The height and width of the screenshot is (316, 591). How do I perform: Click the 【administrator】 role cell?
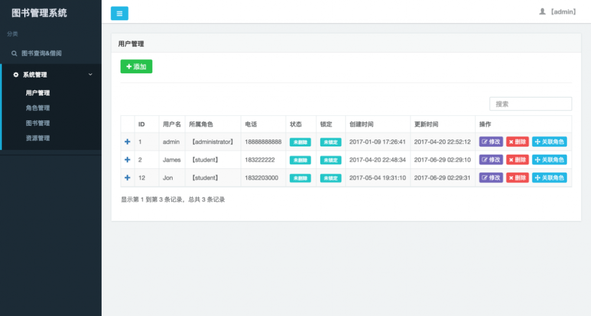[x=213, y=142]
